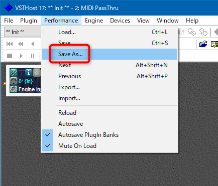This screenshot has width=218, height=186.
Task: Click the 0: {In} label on the module
Action: [26, 81]
